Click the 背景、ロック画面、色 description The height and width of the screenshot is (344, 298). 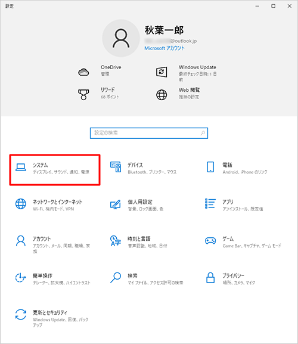pos(145,209)
